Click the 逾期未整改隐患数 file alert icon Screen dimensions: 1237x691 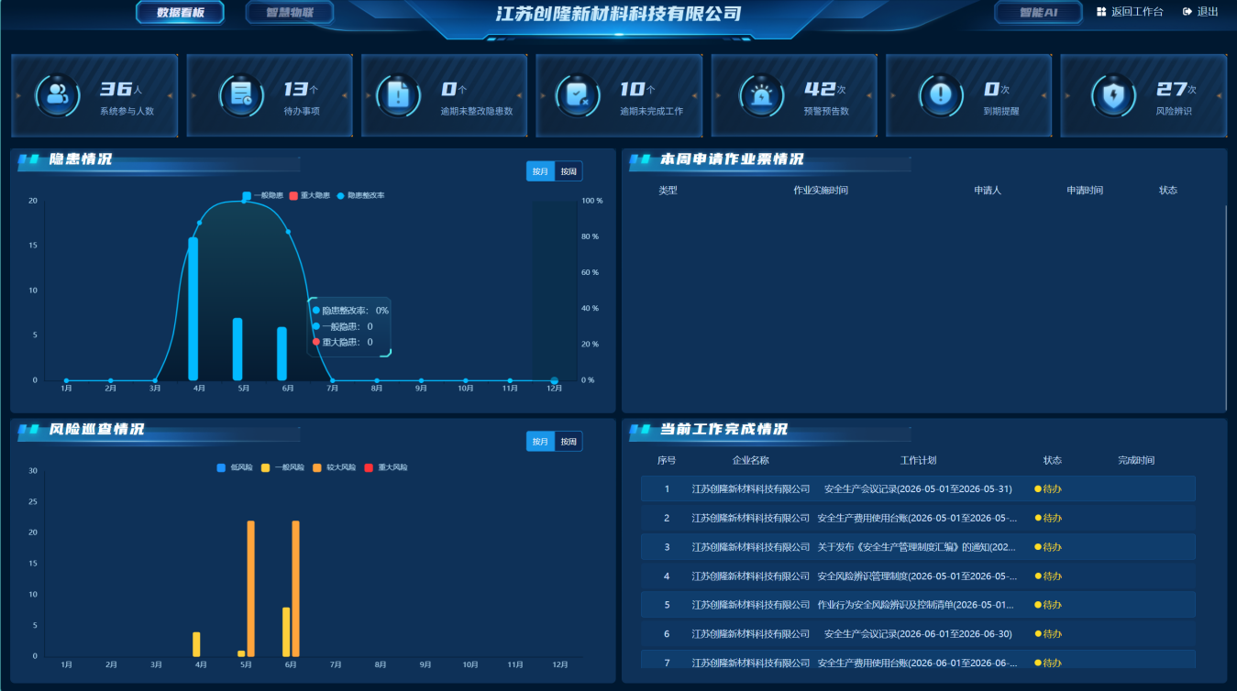click(399, 94)
